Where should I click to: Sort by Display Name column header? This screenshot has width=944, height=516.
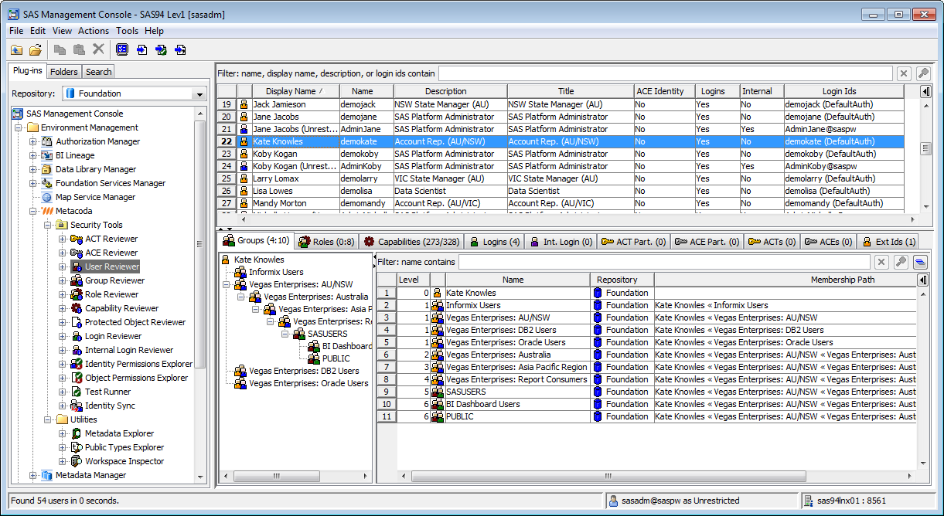click(x=295, y=91)
